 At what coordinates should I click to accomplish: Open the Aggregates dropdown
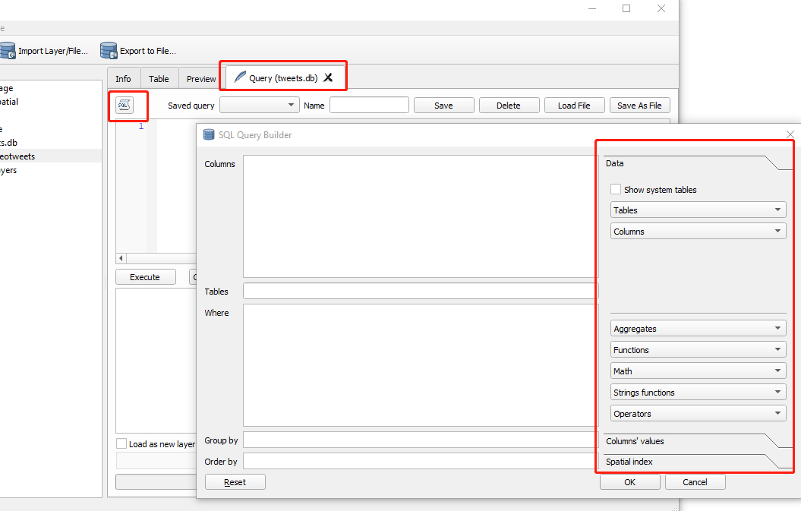[698, 329]
